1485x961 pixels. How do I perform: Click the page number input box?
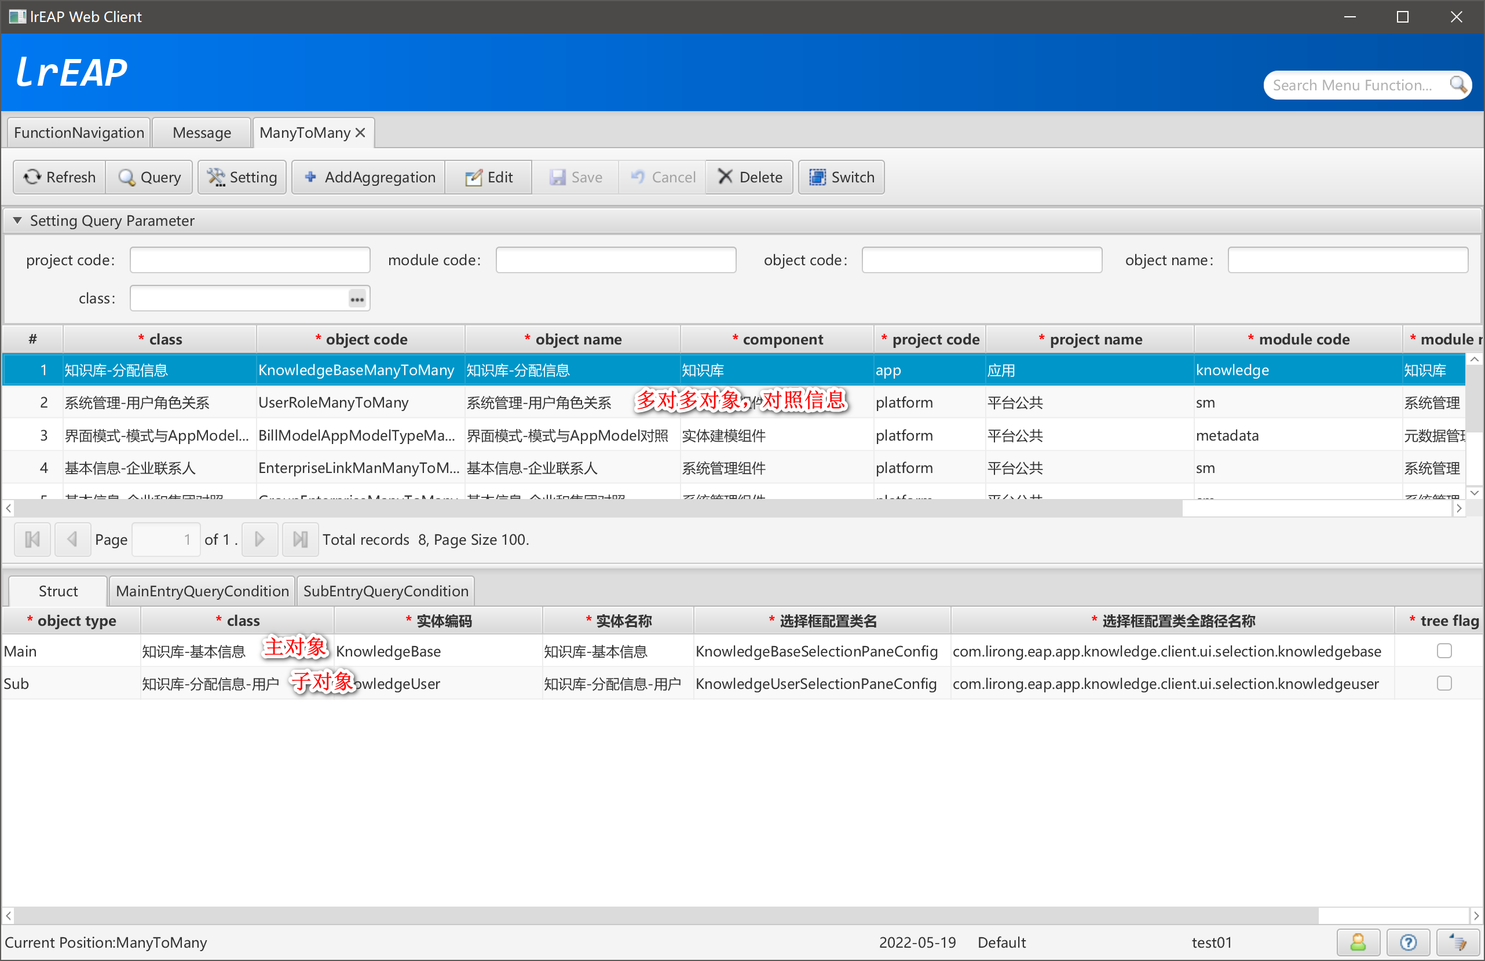(165, 539)
